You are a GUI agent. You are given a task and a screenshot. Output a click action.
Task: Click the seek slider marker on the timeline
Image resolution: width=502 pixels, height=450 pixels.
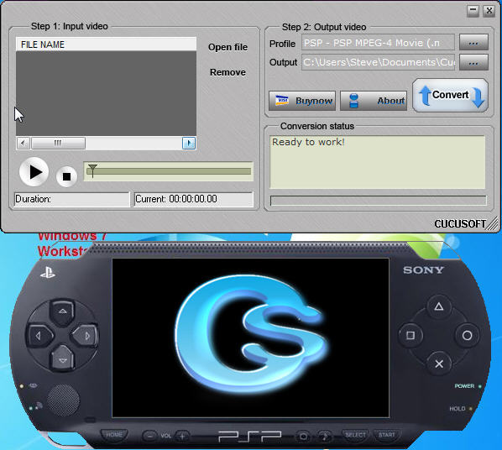pos(92,170)
